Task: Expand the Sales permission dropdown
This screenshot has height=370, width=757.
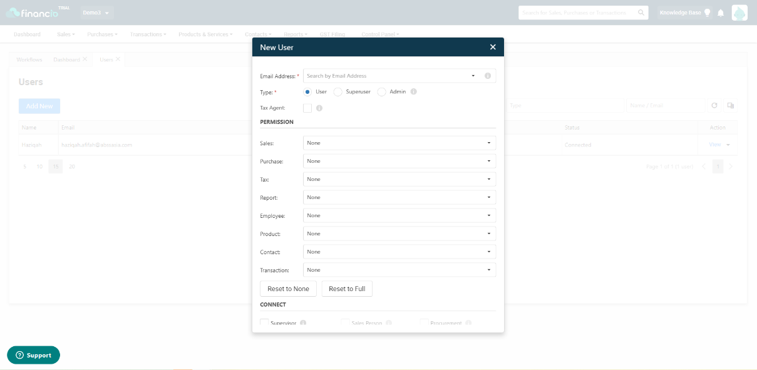Action: pos(399,143)
